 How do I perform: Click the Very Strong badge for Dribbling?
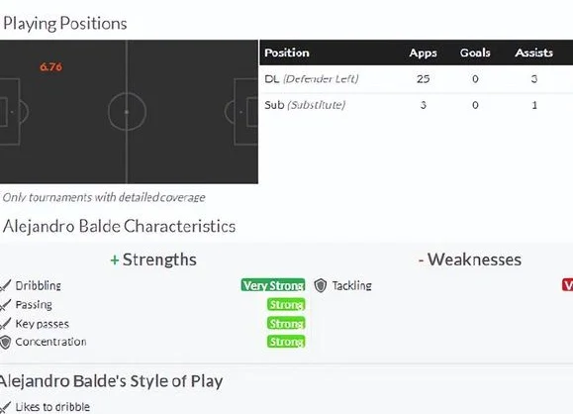click(x=273, y=285)
